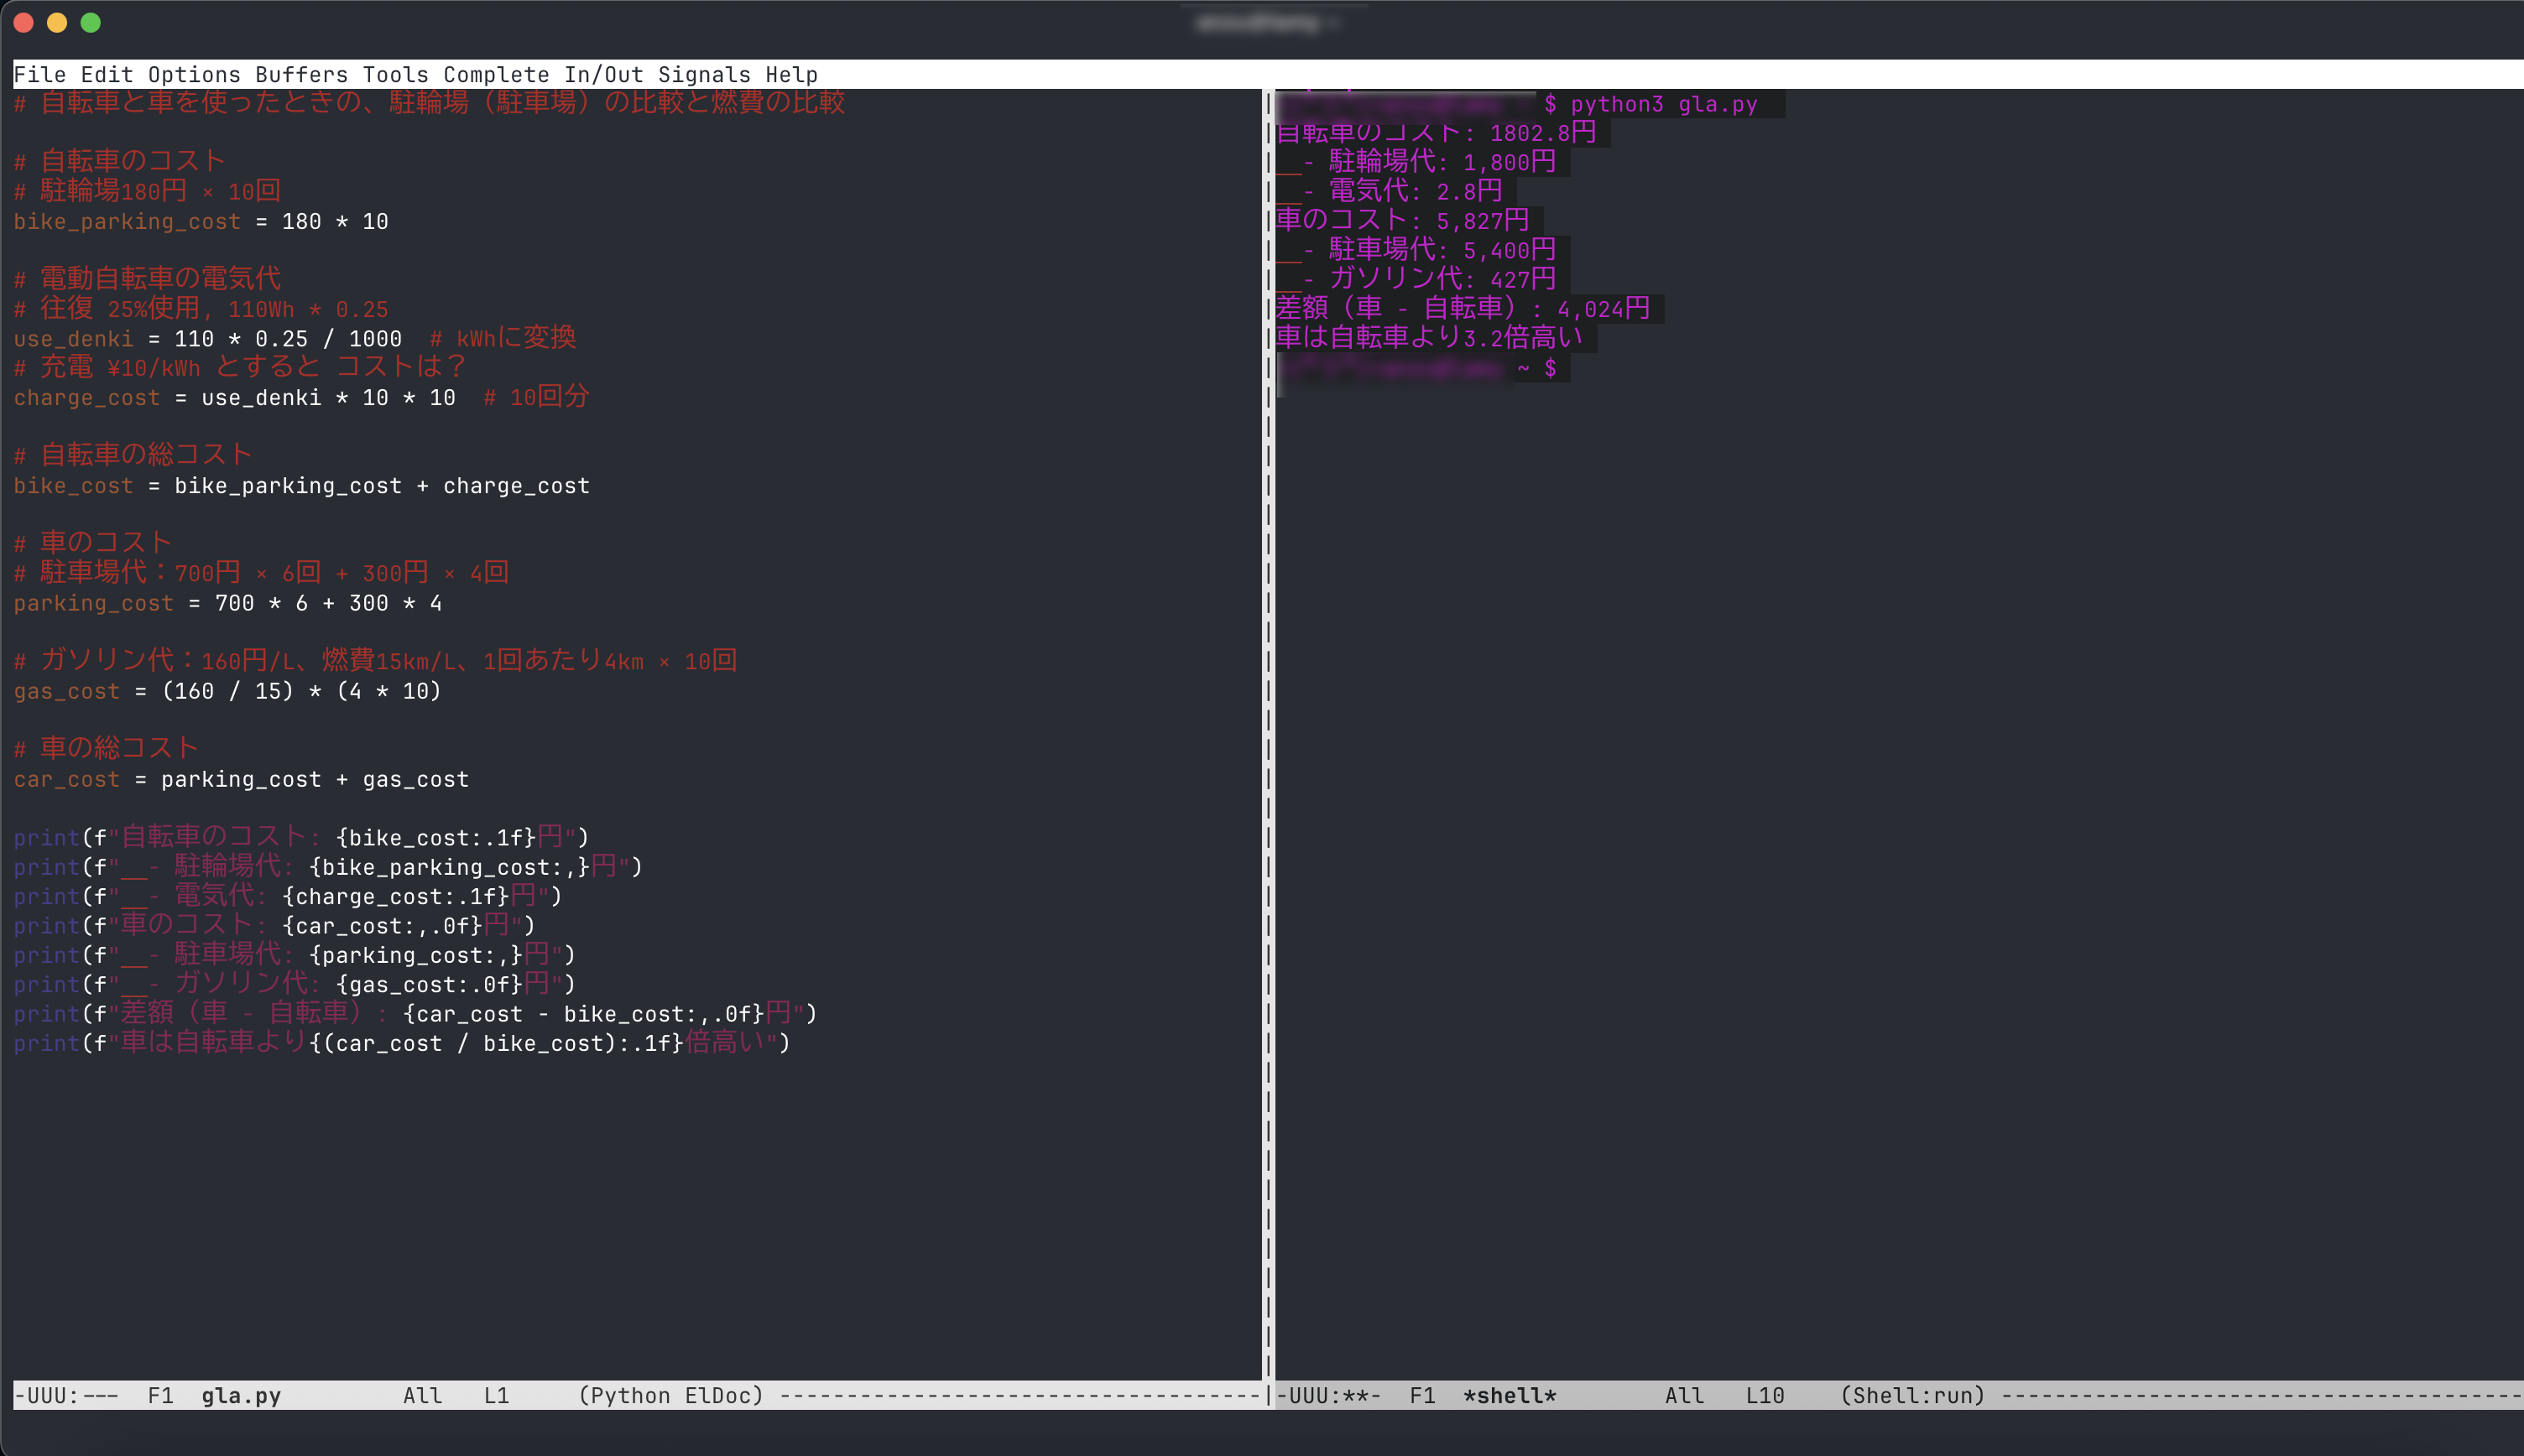This screenshot has width=2524, height=1456.
Task: Open the Complete menu
Action: click(496, 75)
